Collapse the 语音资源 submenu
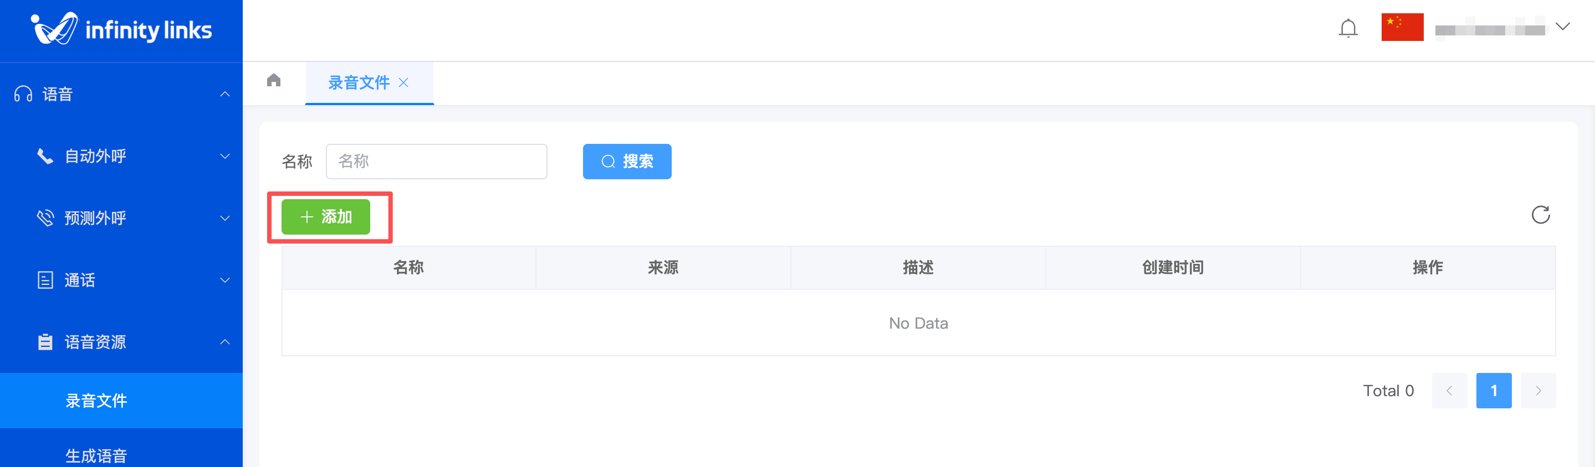 (225, 342)
